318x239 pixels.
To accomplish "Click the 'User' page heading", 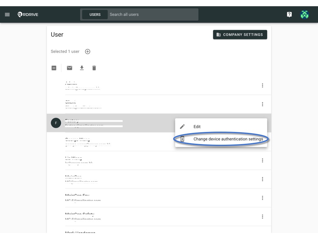I will tap(57, 35).
